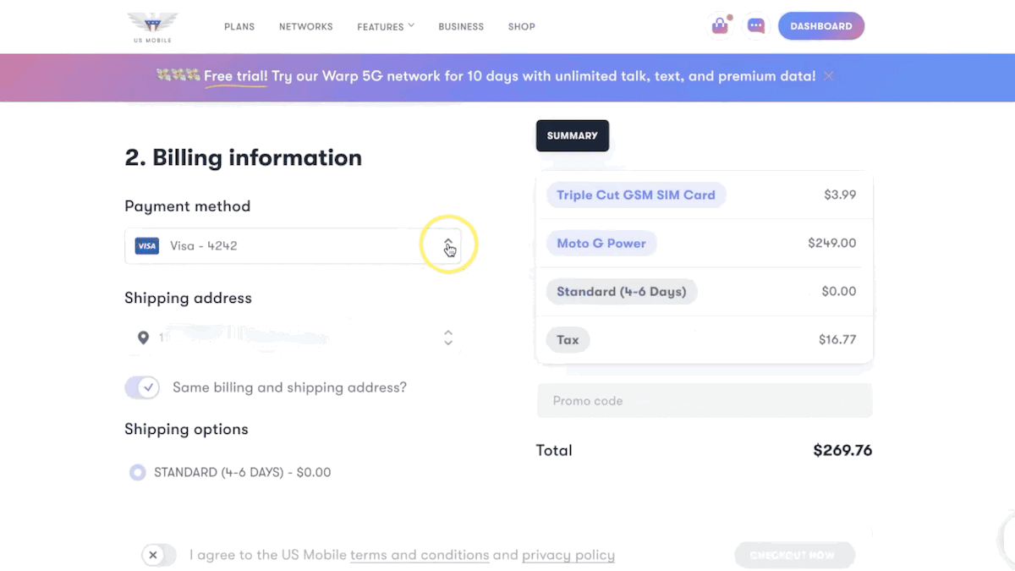Click the SUMMARY badge
The width and height of the screenshot is (1015, 571).
click(572, 135)
